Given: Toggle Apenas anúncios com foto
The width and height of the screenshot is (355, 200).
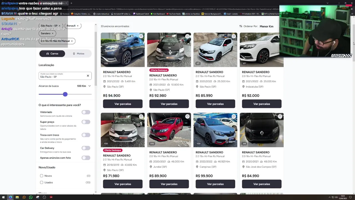Looking at the screenshot, I should tap(86, 158).
